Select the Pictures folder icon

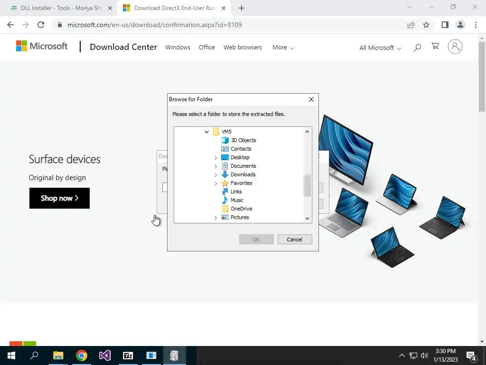225,217
